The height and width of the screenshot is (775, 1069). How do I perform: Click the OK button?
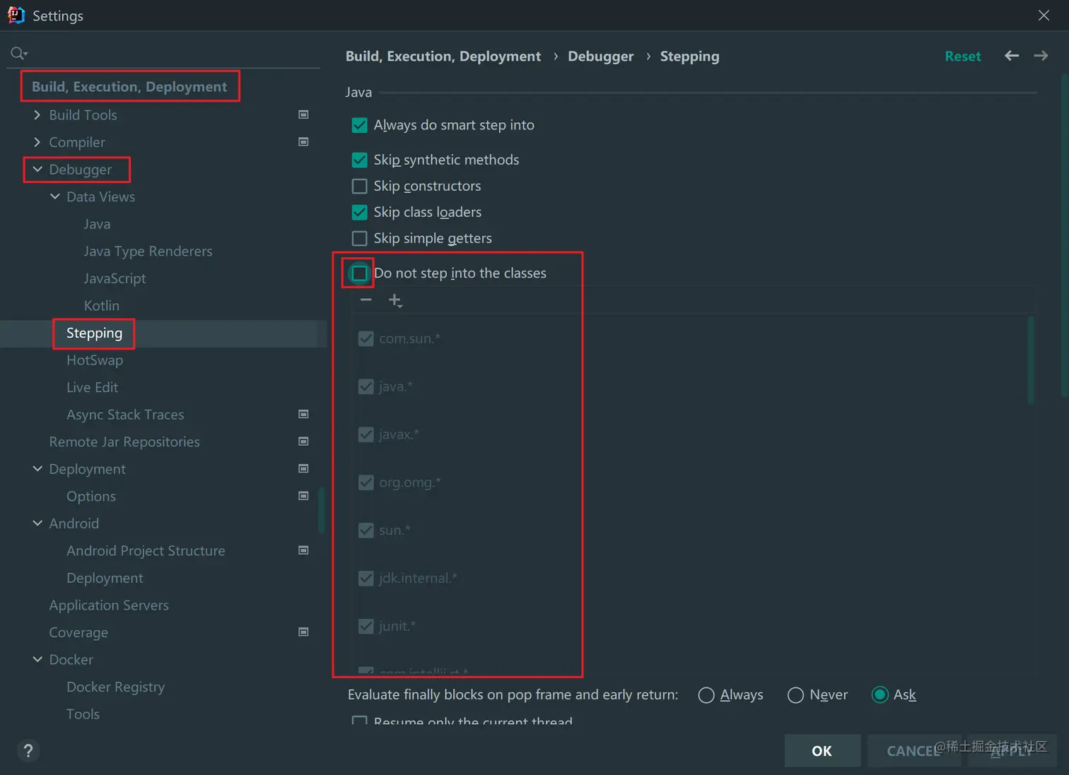click(822, 750)
